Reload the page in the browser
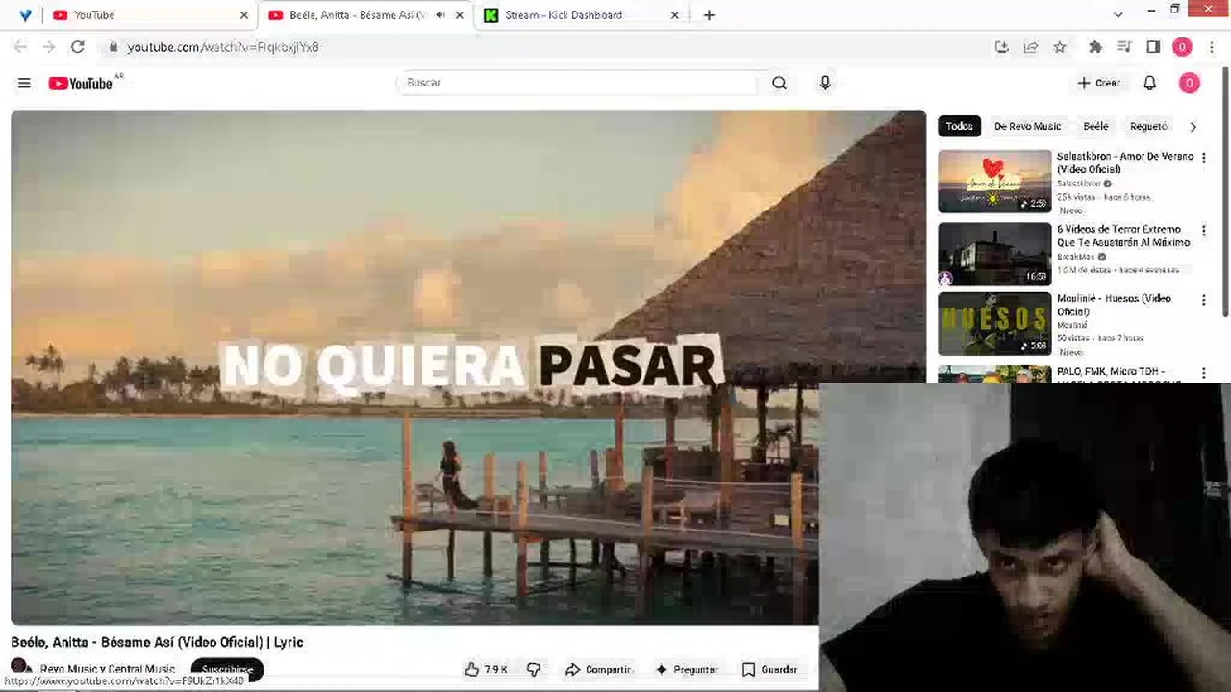 [x=78, y=47]
